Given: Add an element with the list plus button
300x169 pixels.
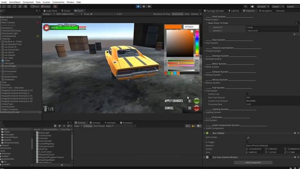Looking at the screenshot, I should click(x=295, y=34).
